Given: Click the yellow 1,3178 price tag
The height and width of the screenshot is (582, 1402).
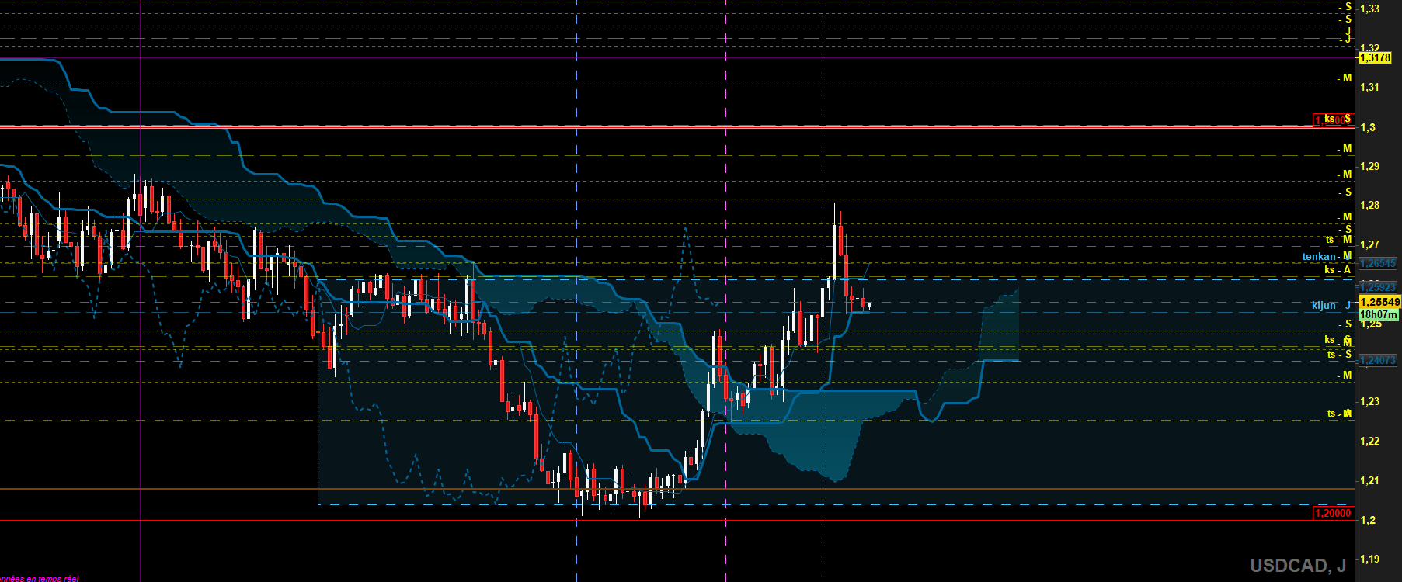Looking at the screenshot, I should coord(1375,57).
